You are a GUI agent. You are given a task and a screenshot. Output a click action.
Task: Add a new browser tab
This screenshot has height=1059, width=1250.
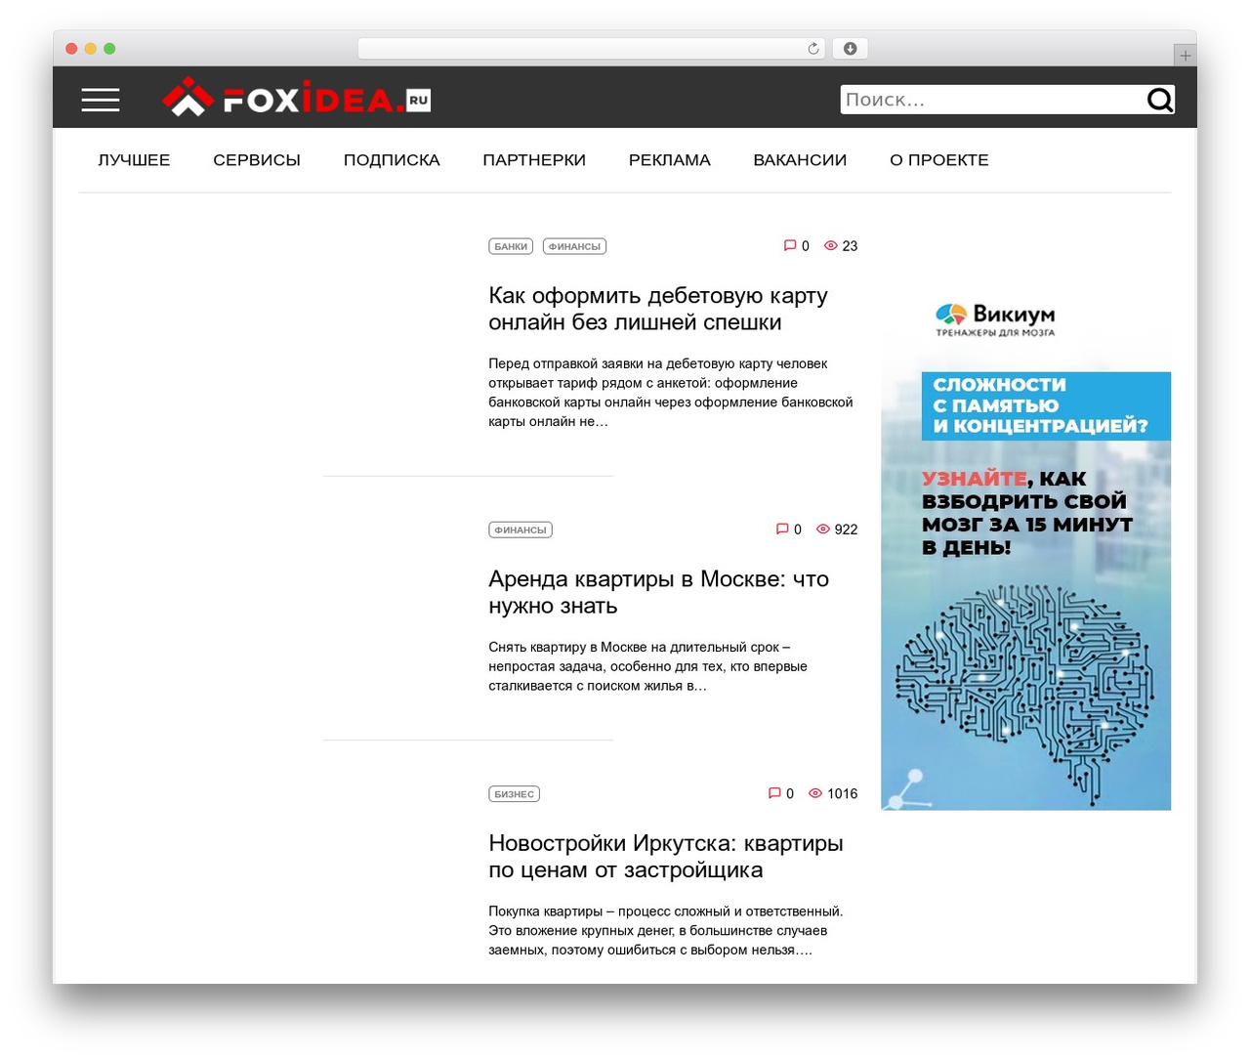pos(1185,56)
